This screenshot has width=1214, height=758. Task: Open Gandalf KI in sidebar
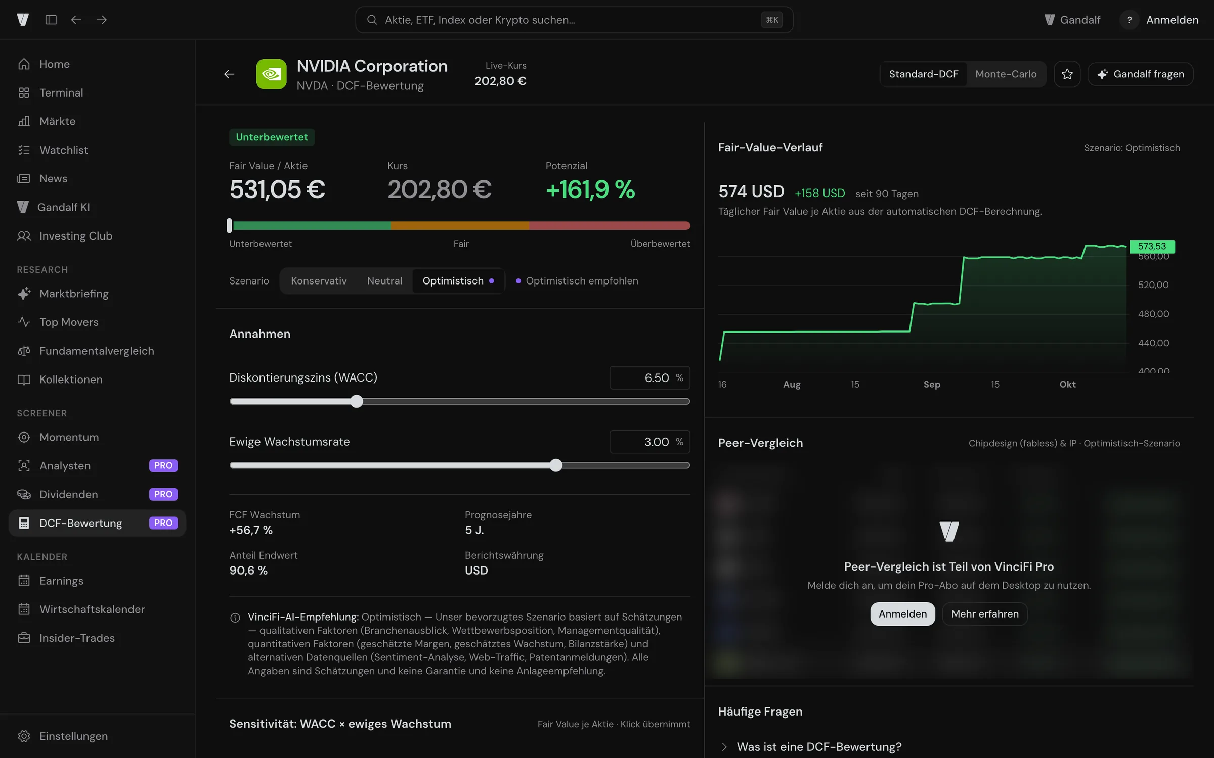click(x=97, y=207)
